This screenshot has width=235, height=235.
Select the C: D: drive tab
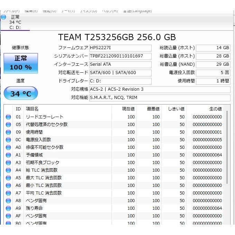click(x=15, y=22)
